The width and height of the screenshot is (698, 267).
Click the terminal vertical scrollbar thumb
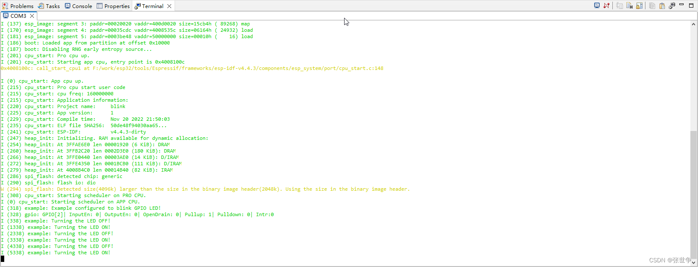click(693, 195)
